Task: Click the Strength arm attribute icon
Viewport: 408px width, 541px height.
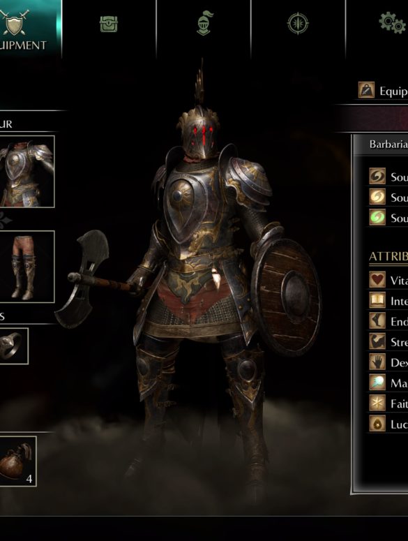Action: [377, 341]
